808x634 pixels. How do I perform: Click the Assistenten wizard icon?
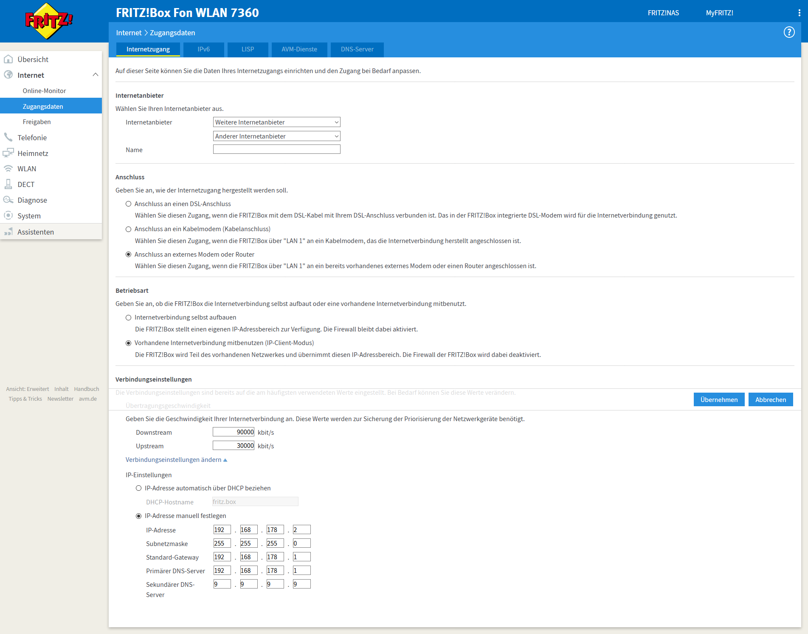point(8,232)
